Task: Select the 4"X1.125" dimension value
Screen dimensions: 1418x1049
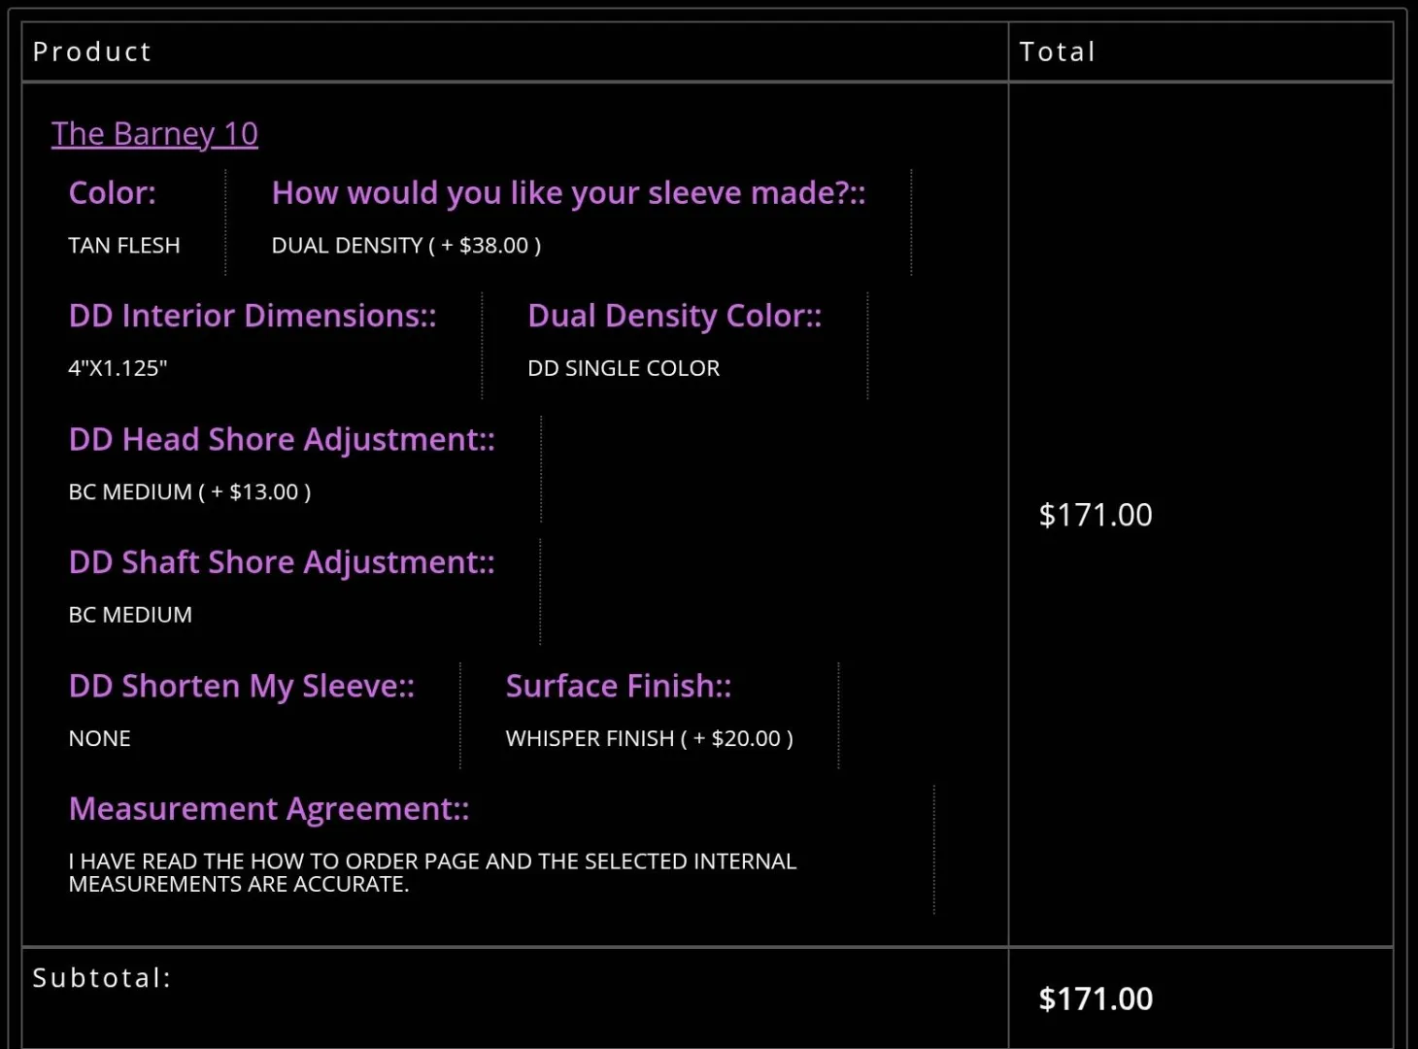Action: (118, 369)
